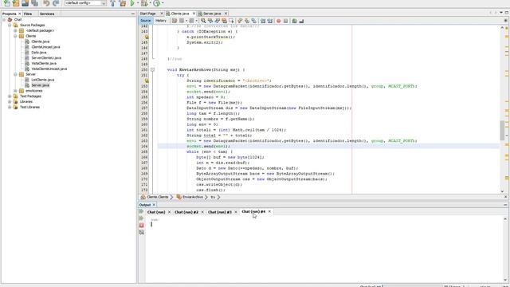Click editor scrollbar down arrow
510x287 pixels.
point(502,191)
